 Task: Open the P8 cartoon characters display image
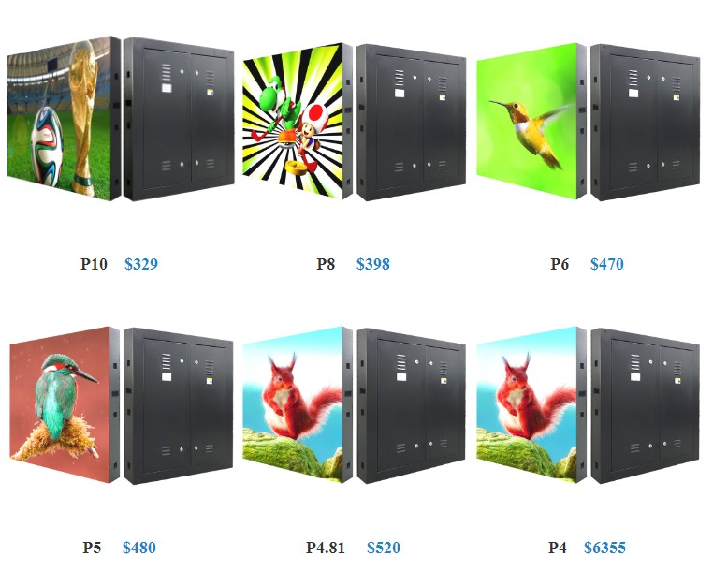298,122
